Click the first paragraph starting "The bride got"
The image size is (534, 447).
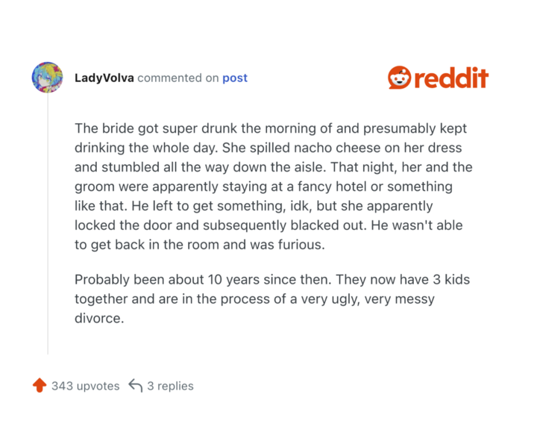click(x=271, y=186)
